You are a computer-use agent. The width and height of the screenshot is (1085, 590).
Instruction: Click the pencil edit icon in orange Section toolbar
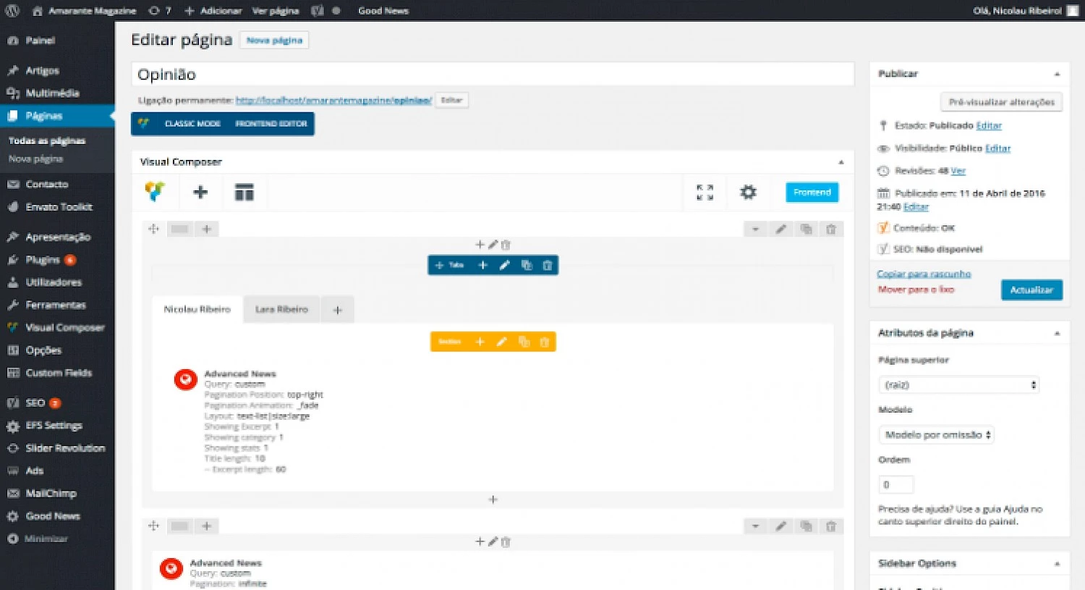(501, 342)
